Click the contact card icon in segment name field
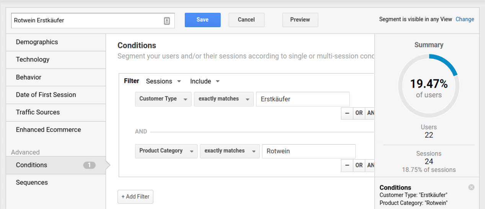The image size is (485, 209). [167, 21]
